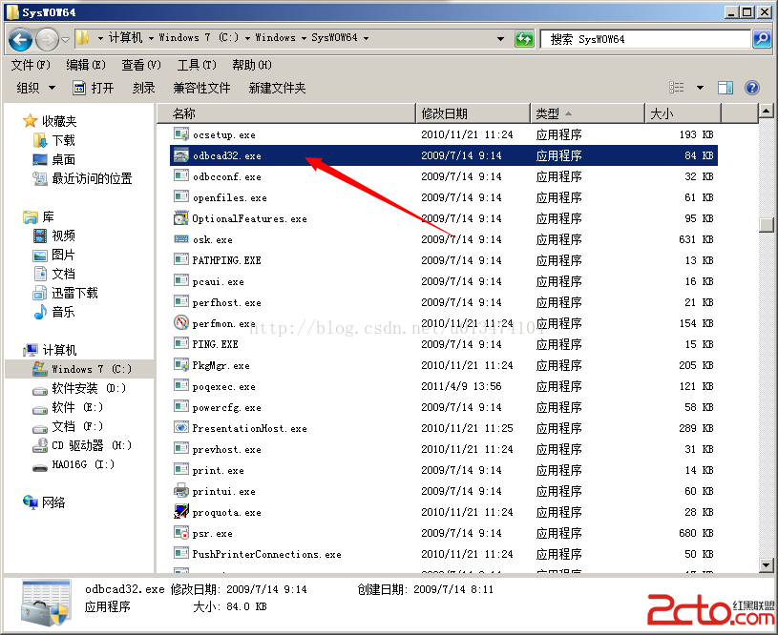Image resolution: width=778 pixels, height=635 pixels.
Task: Select the osk.exe keyboard icon
Action: [x=181, y=239]
